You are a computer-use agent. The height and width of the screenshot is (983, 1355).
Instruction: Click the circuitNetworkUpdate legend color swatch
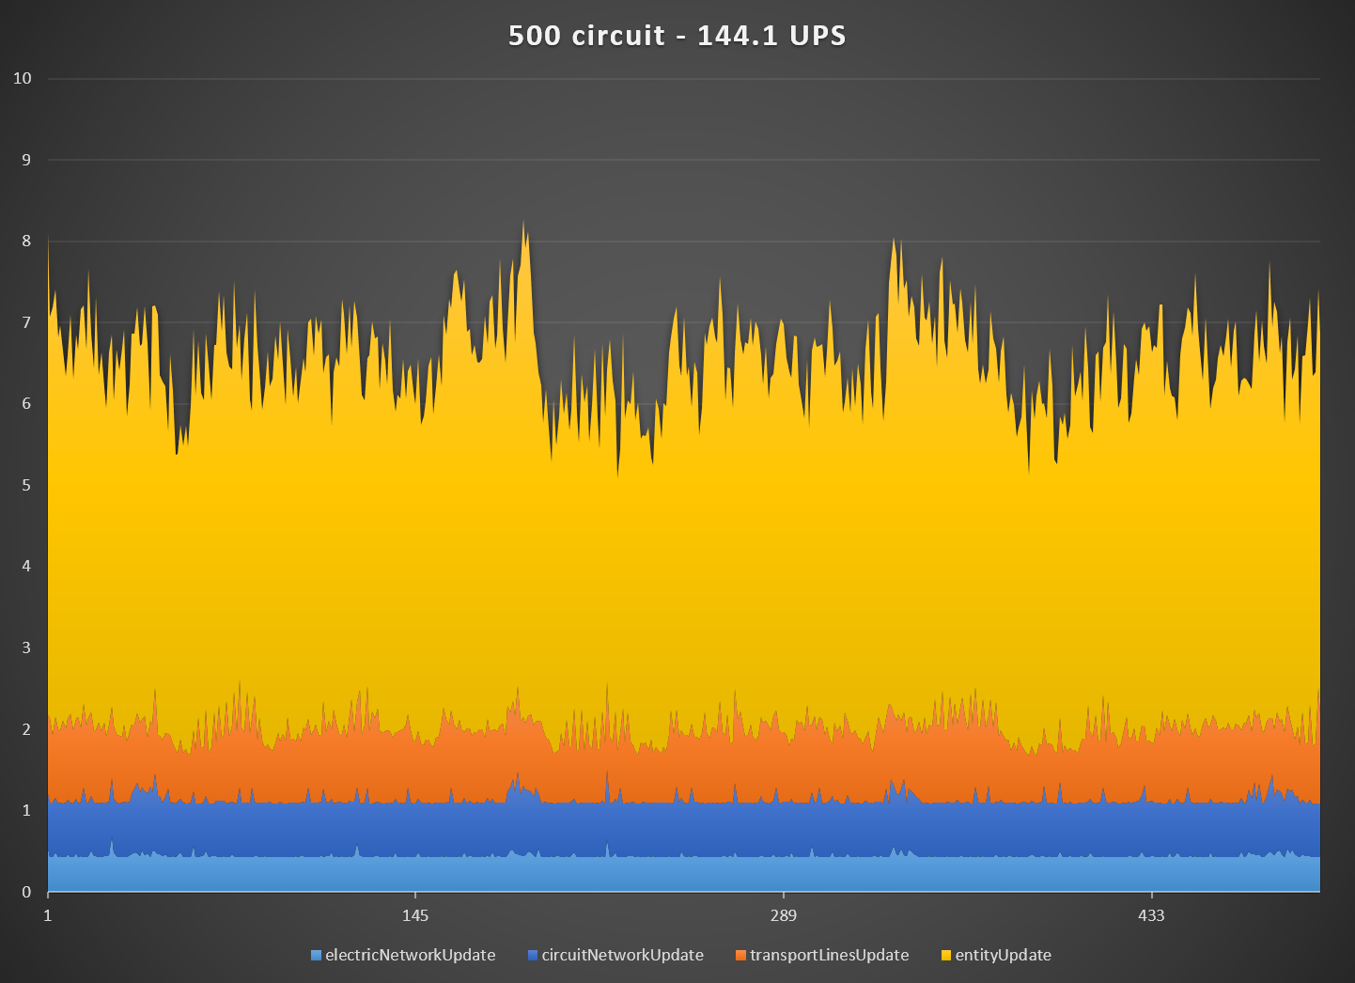coord(533,956)
